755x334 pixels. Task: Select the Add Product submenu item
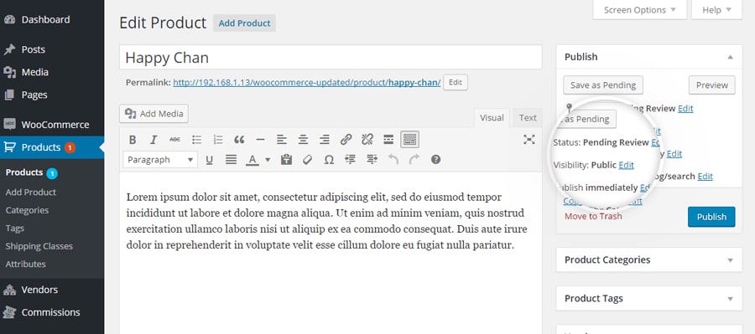[31, 193]
